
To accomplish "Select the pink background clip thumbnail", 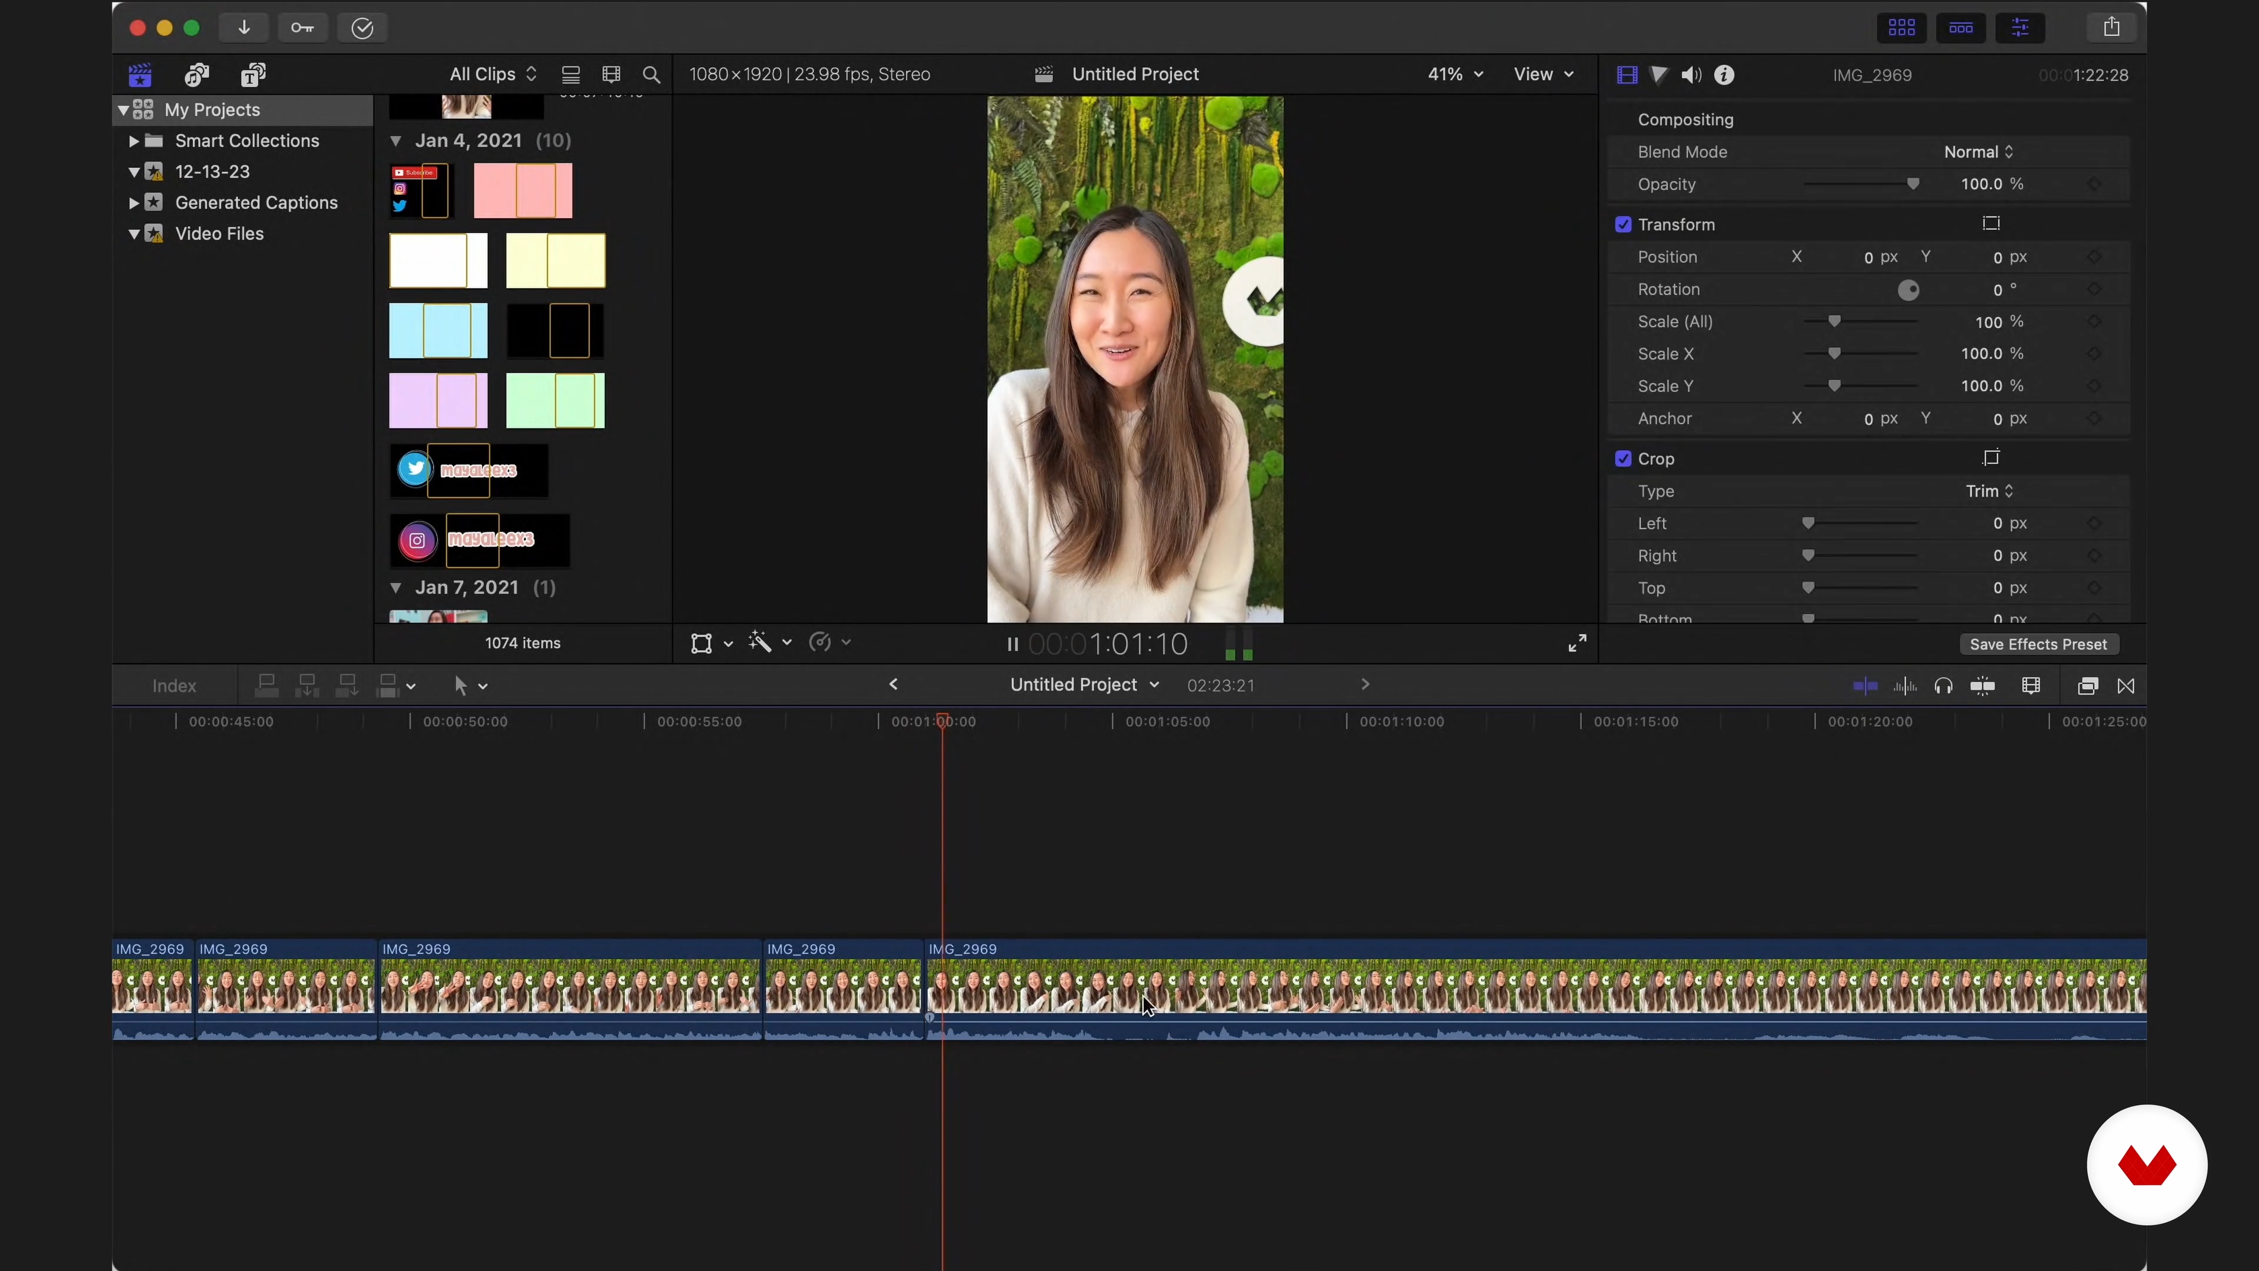I will click(x=522, y=191).
